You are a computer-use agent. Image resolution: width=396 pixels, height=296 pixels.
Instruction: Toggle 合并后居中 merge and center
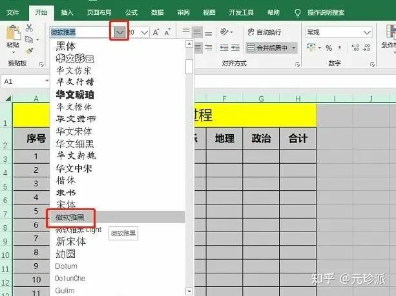click(x=271, y=48)
